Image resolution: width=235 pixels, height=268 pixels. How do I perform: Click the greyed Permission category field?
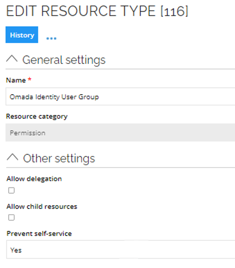pos(120,133)
